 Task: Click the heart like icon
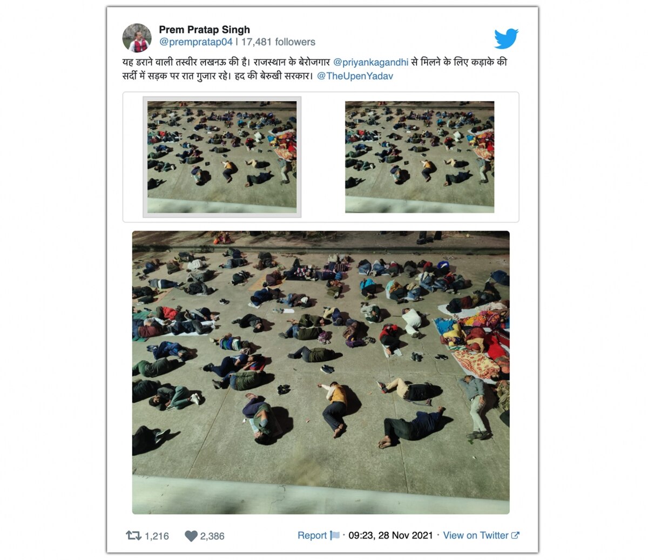click(191, 536)
